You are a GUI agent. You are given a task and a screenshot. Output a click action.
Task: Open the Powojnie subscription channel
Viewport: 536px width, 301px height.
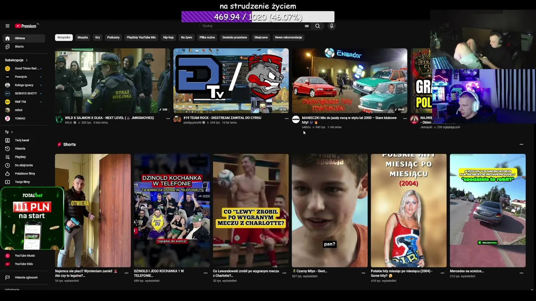coord(23,77)
